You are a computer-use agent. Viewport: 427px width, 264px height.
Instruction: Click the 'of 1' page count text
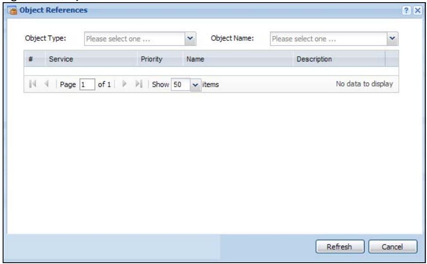[104, 84]
